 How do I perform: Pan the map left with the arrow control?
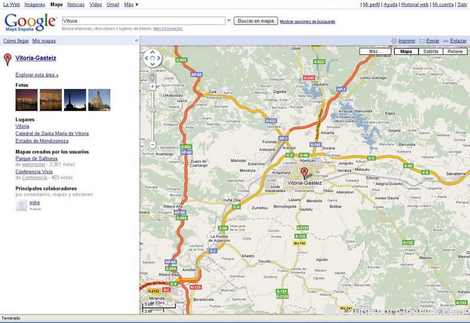[146, 58]
